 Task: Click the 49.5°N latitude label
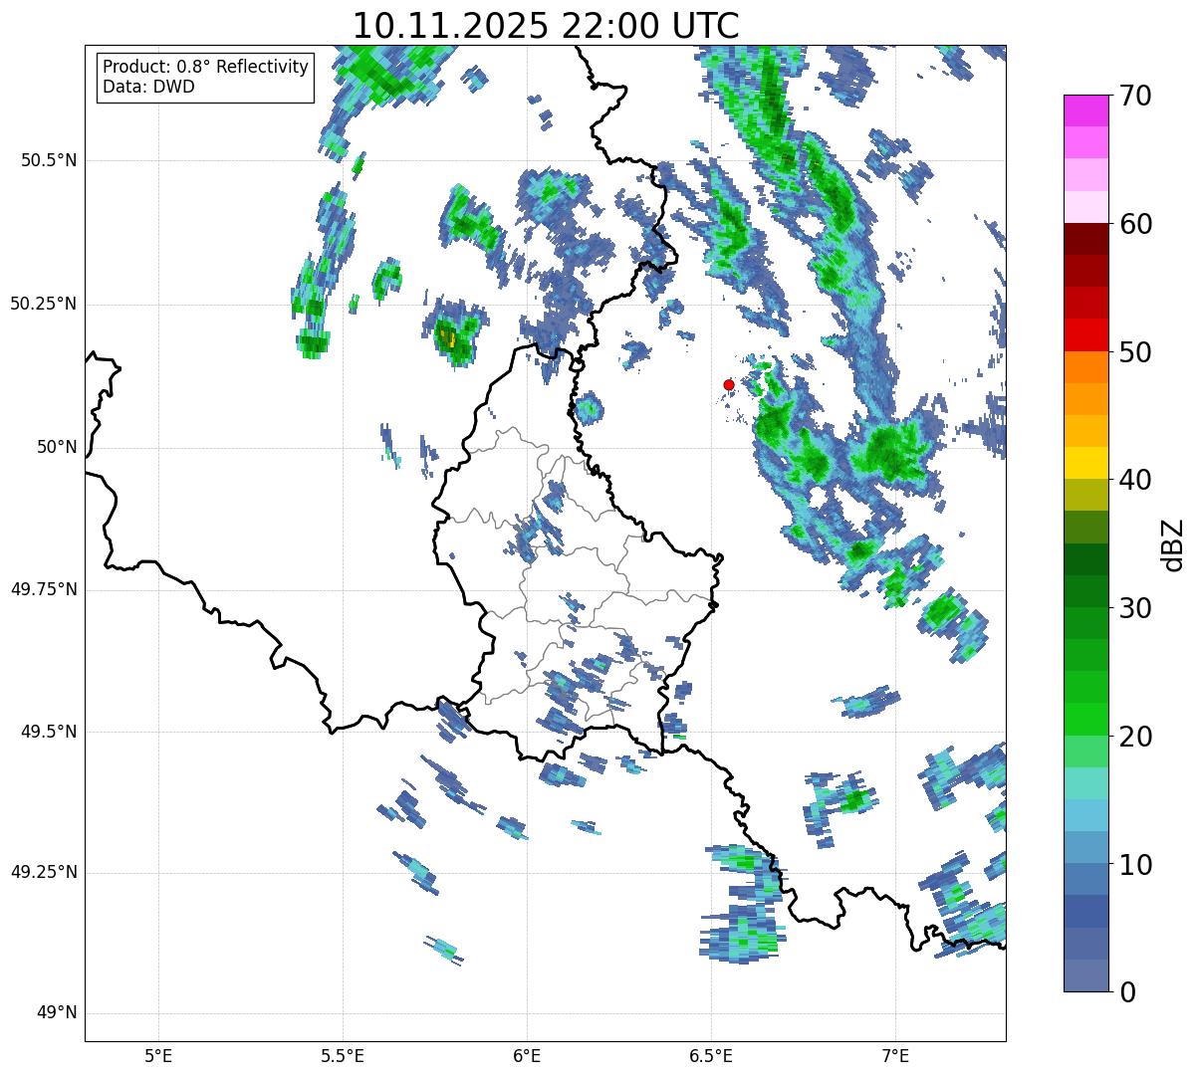pyautogui.click(x=49, y=732)
